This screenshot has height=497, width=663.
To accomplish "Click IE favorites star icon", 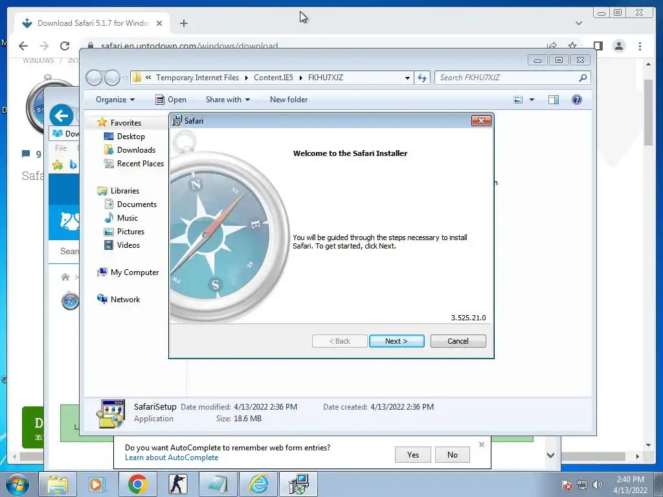I will click(x=58, y=165).
